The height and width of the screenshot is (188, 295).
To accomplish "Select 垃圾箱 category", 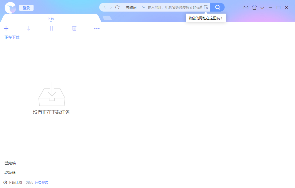I will tap(10, 172).
